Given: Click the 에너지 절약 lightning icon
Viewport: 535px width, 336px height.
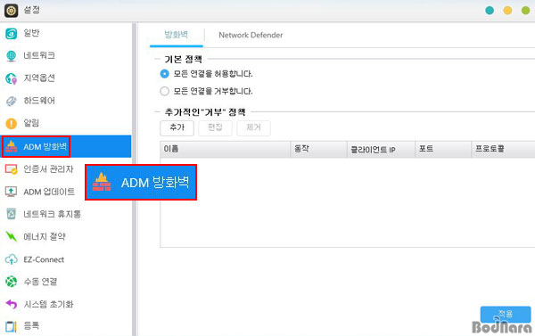Looking at the screenshot, I should (x=12, y=236).
